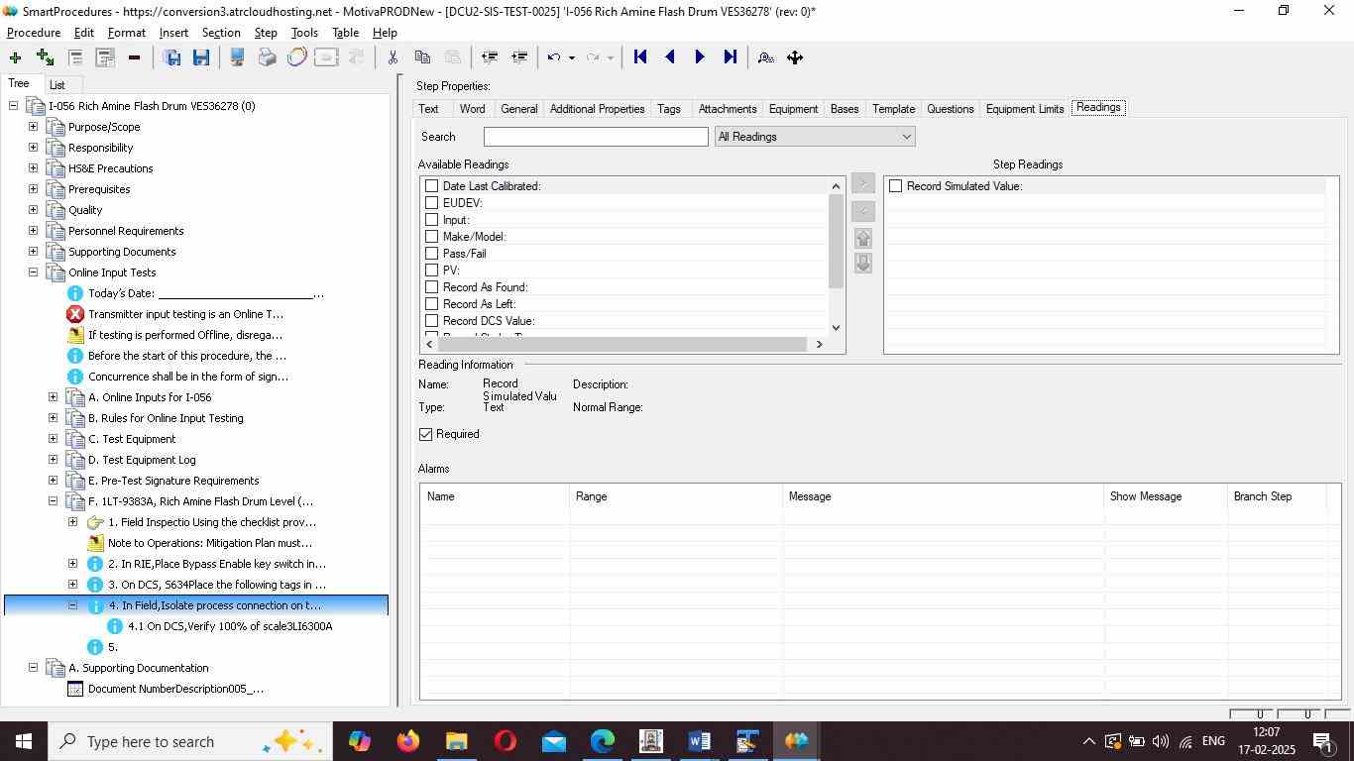This screenshot has width=1354, height=761.
Task: Click the colorful ring toolbar icon
Action: coord(296,57)
